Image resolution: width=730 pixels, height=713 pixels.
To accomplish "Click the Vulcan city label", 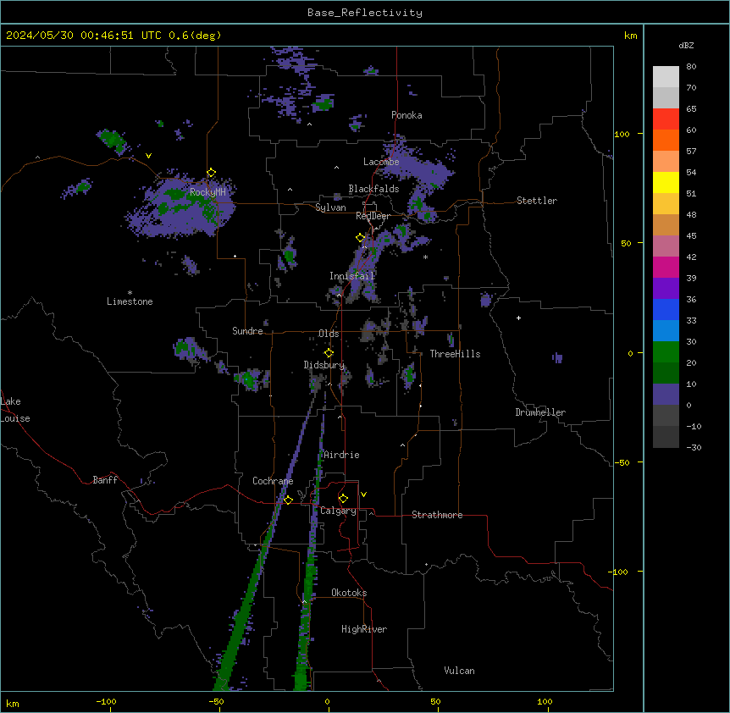I will click(x=459, y=671).
